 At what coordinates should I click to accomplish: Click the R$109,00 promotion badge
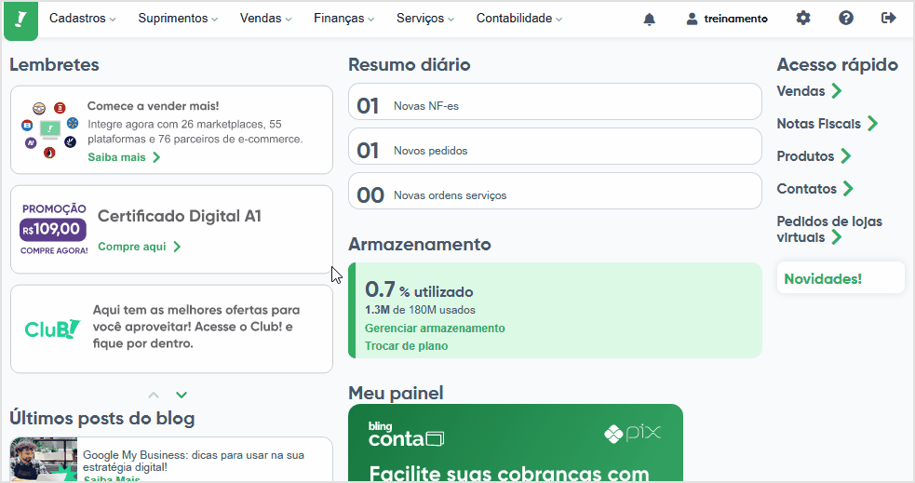(x=53, y=229)
